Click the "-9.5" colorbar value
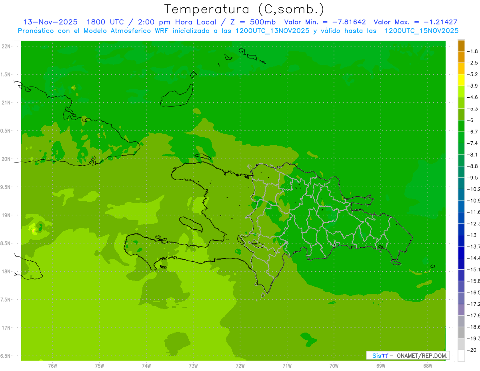 coord(473,178)
